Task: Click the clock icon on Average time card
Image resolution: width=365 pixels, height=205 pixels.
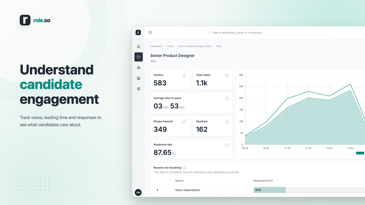Action: coord(227,98)
